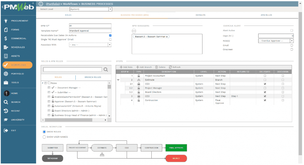Click the BPM Managers ellipsis button
304x165 pixels.
134,31
